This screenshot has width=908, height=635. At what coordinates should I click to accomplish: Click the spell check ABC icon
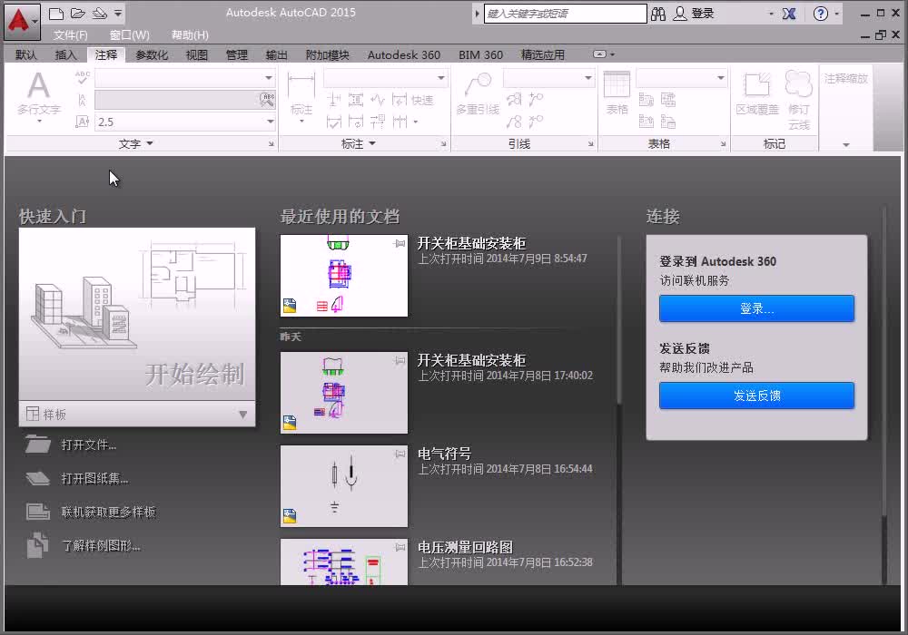(83, 77)
